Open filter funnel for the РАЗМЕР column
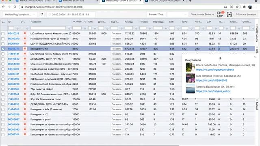 click(x=85, y=28)
